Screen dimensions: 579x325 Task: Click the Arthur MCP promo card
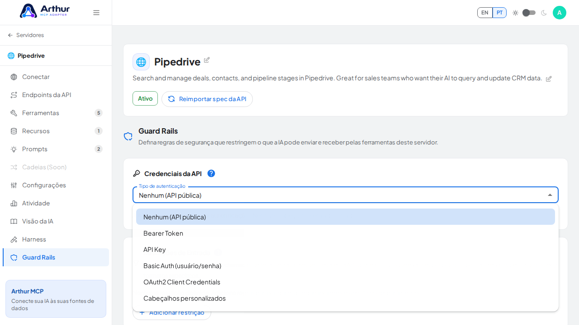point(56,299)
